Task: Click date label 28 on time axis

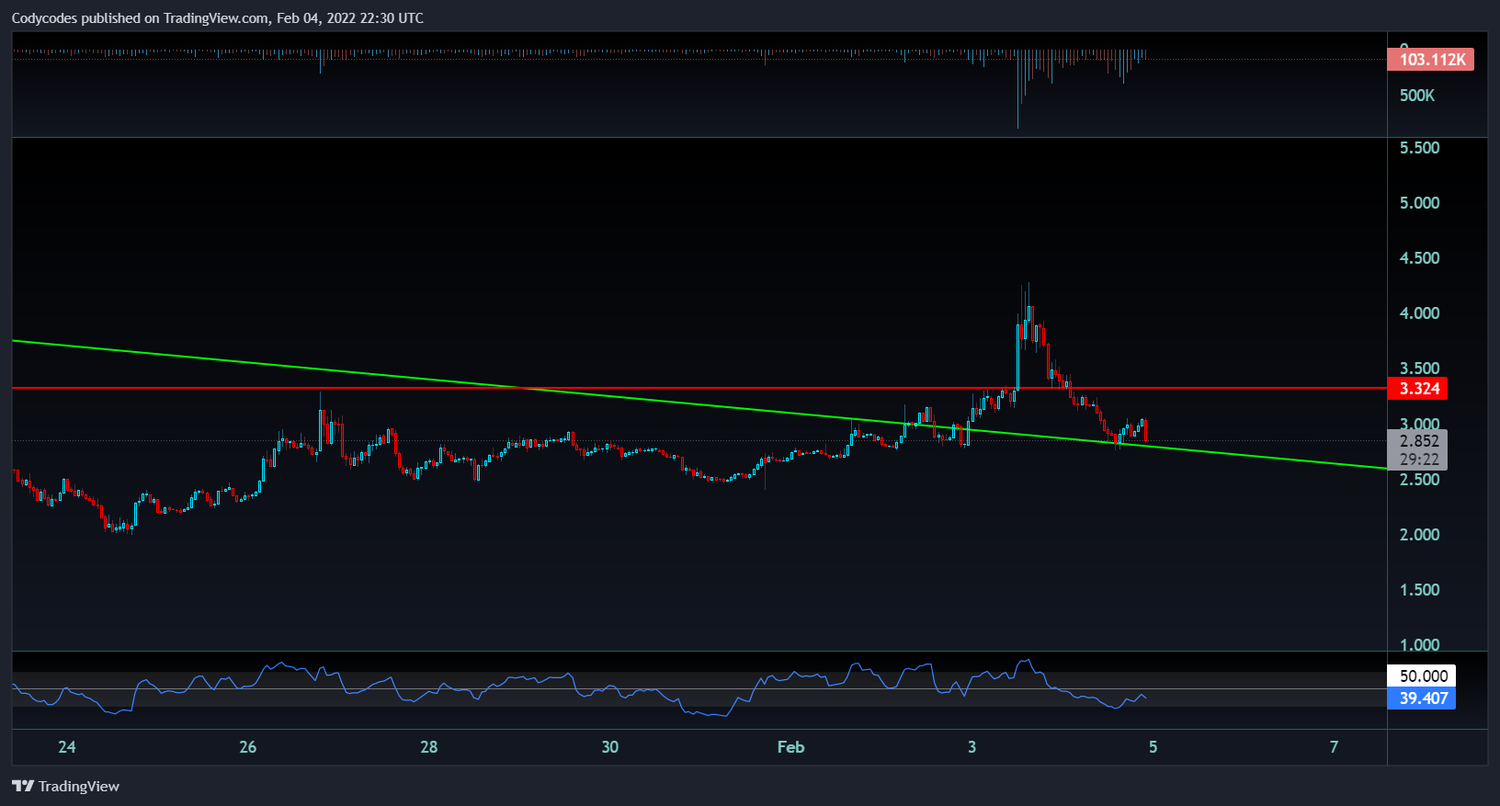Action: pyautogui.click(x=429, y=747)
